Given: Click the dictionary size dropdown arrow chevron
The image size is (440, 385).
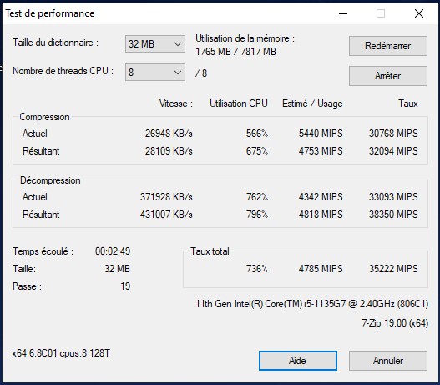Looking at the screenshot, I should click(x=177, y=44).
